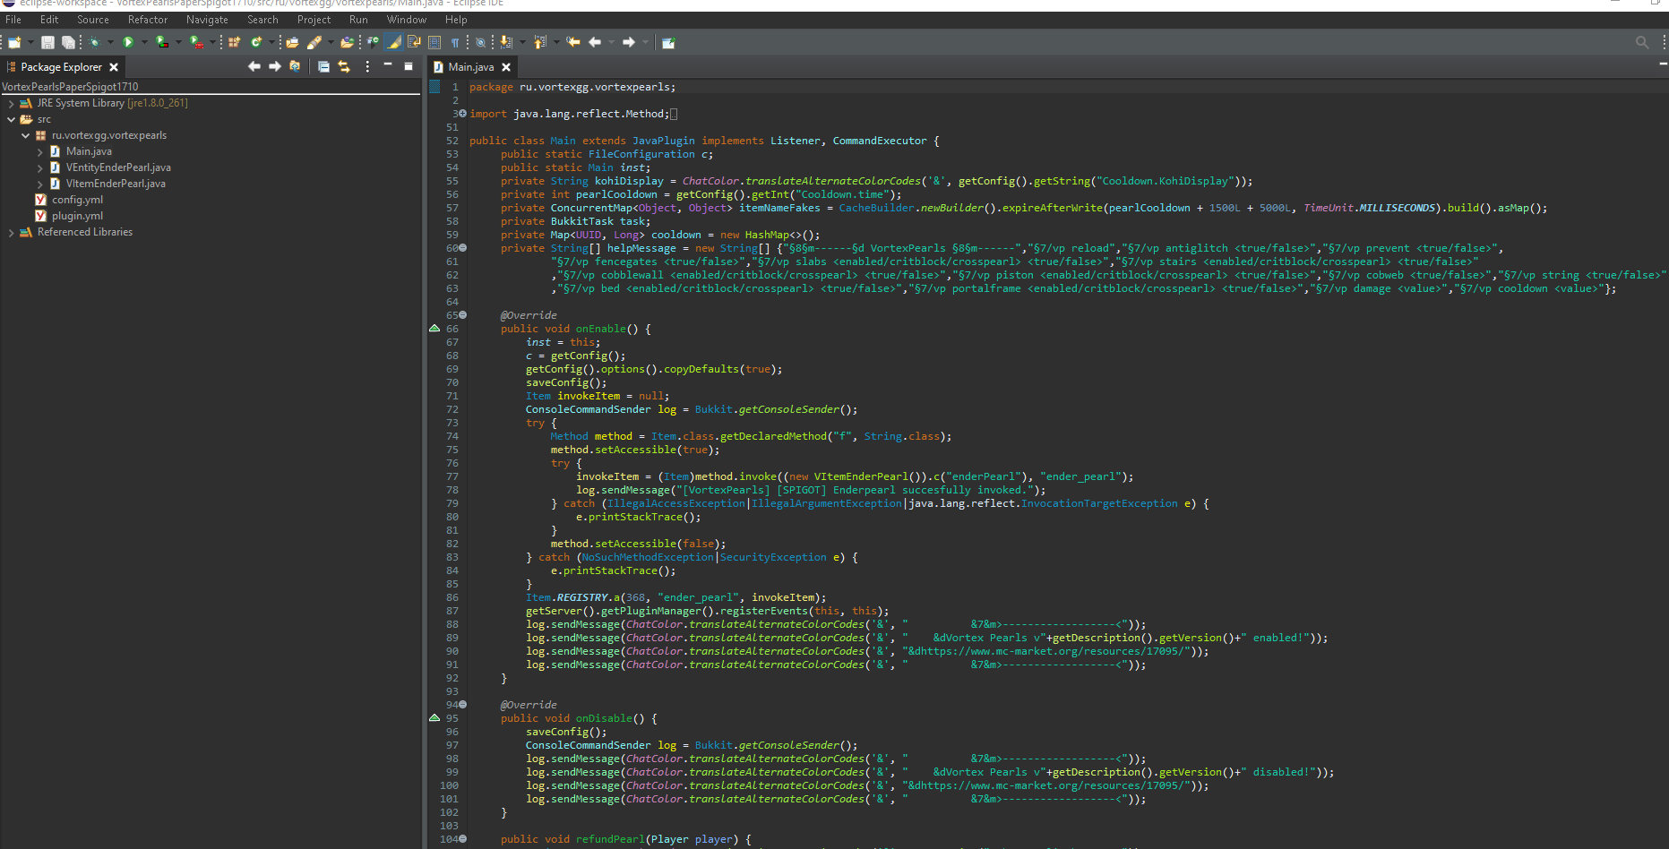Screen dimensions: 1669x849
Task: Collapse All in Package Explorer toolbar
Action: point(323,66)
